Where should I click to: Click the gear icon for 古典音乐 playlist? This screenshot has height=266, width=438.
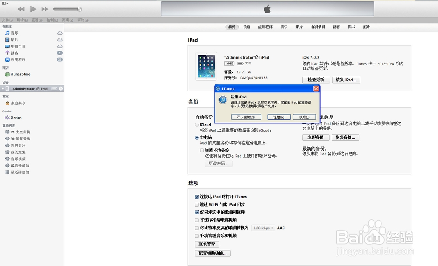click(x=7, y=145)
